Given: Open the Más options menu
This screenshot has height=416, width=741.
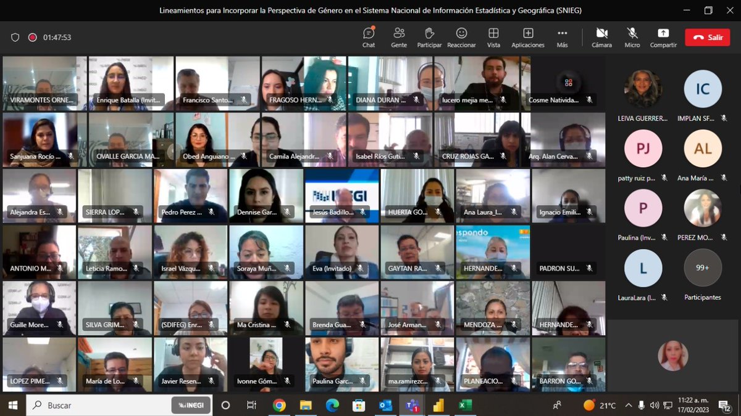Looking at the screenshot, I should pyautogui.click(x=562, y=37).
